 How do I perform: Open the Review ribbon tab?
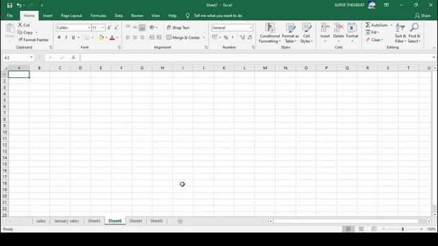click(137, 16)
